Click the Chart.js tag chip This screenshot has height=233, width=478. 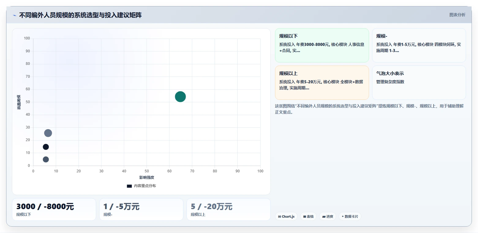point(286,216)
